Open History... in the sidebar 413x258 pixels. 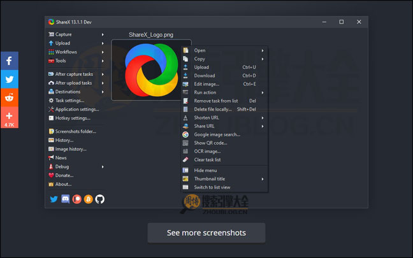point(64,140)
